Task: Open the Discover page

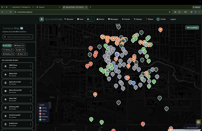Action: (69, 19)
